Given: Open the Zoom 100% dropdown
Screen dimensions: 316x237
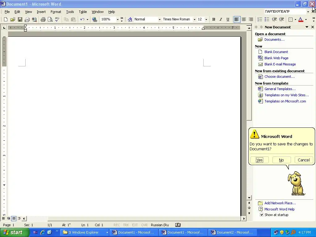Looking at the screenshot, I should point(118,19).
